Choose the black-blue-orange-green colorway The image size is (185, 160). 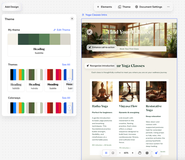pos(16,108)
